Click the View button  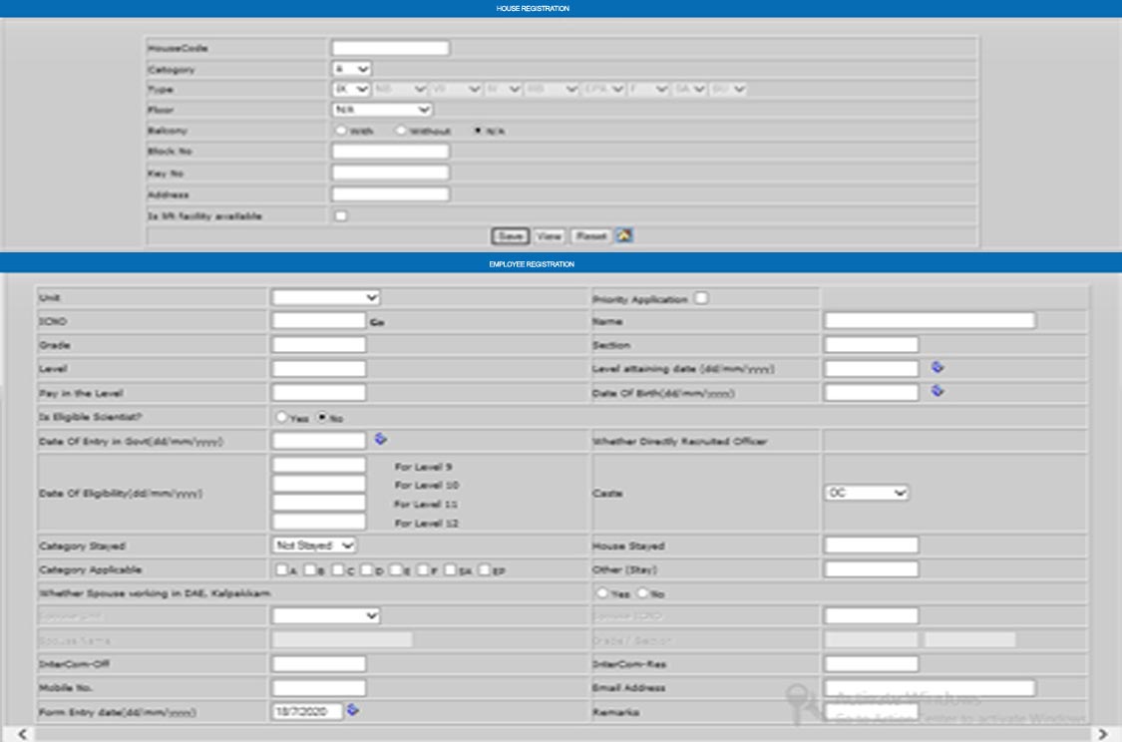(x=549, y=236)
